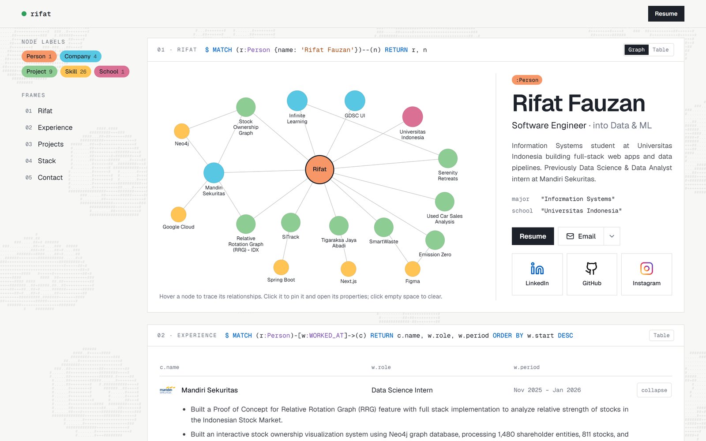Click the rifat site title
706x441 pixels.
coord(41,14)
